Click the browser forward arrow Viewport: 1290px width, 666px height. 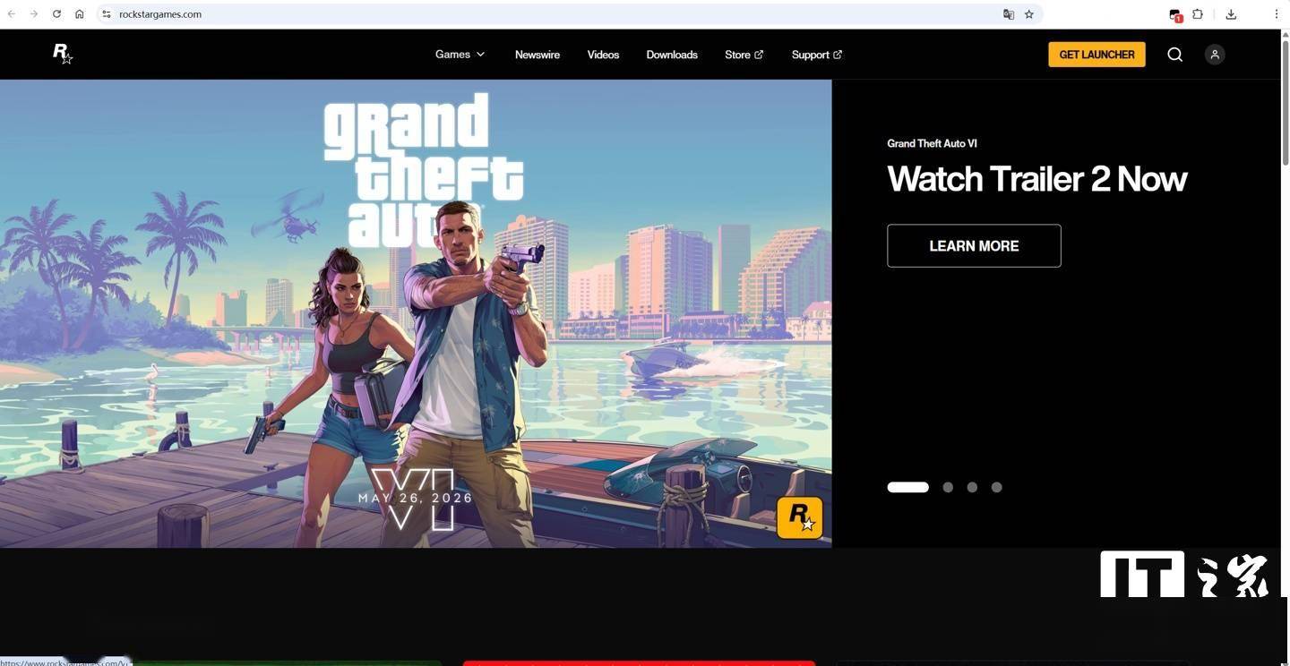[x=34, y=14]
